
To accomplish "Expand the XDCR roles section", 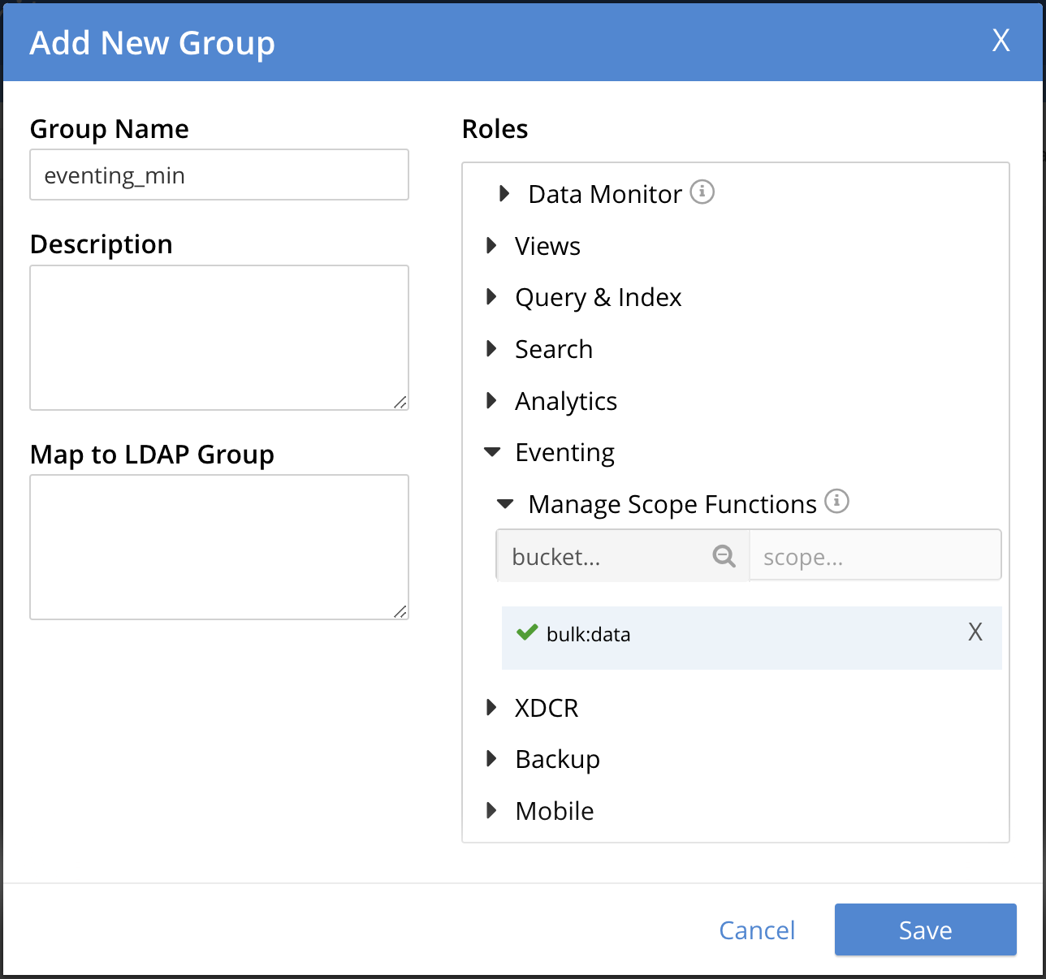I will [491, 708].
